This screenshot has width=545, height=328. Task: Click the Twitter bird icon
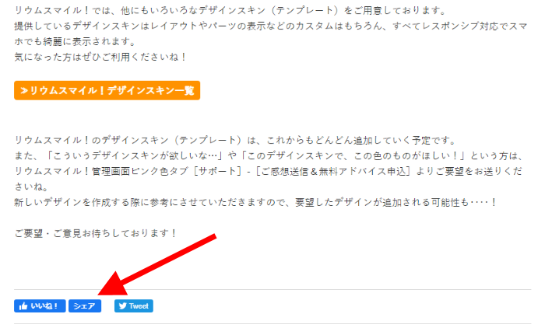click(x=123, y=306)
